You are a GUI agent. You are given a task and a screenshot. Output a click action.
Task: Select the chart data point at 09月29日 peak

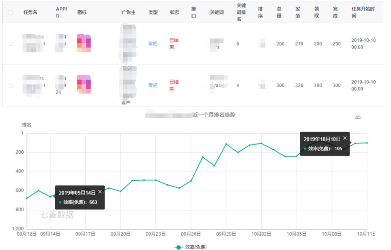(226, 144)
